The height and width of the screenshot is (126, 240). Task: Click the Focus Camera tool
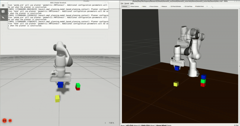click(x=154, y=6)
